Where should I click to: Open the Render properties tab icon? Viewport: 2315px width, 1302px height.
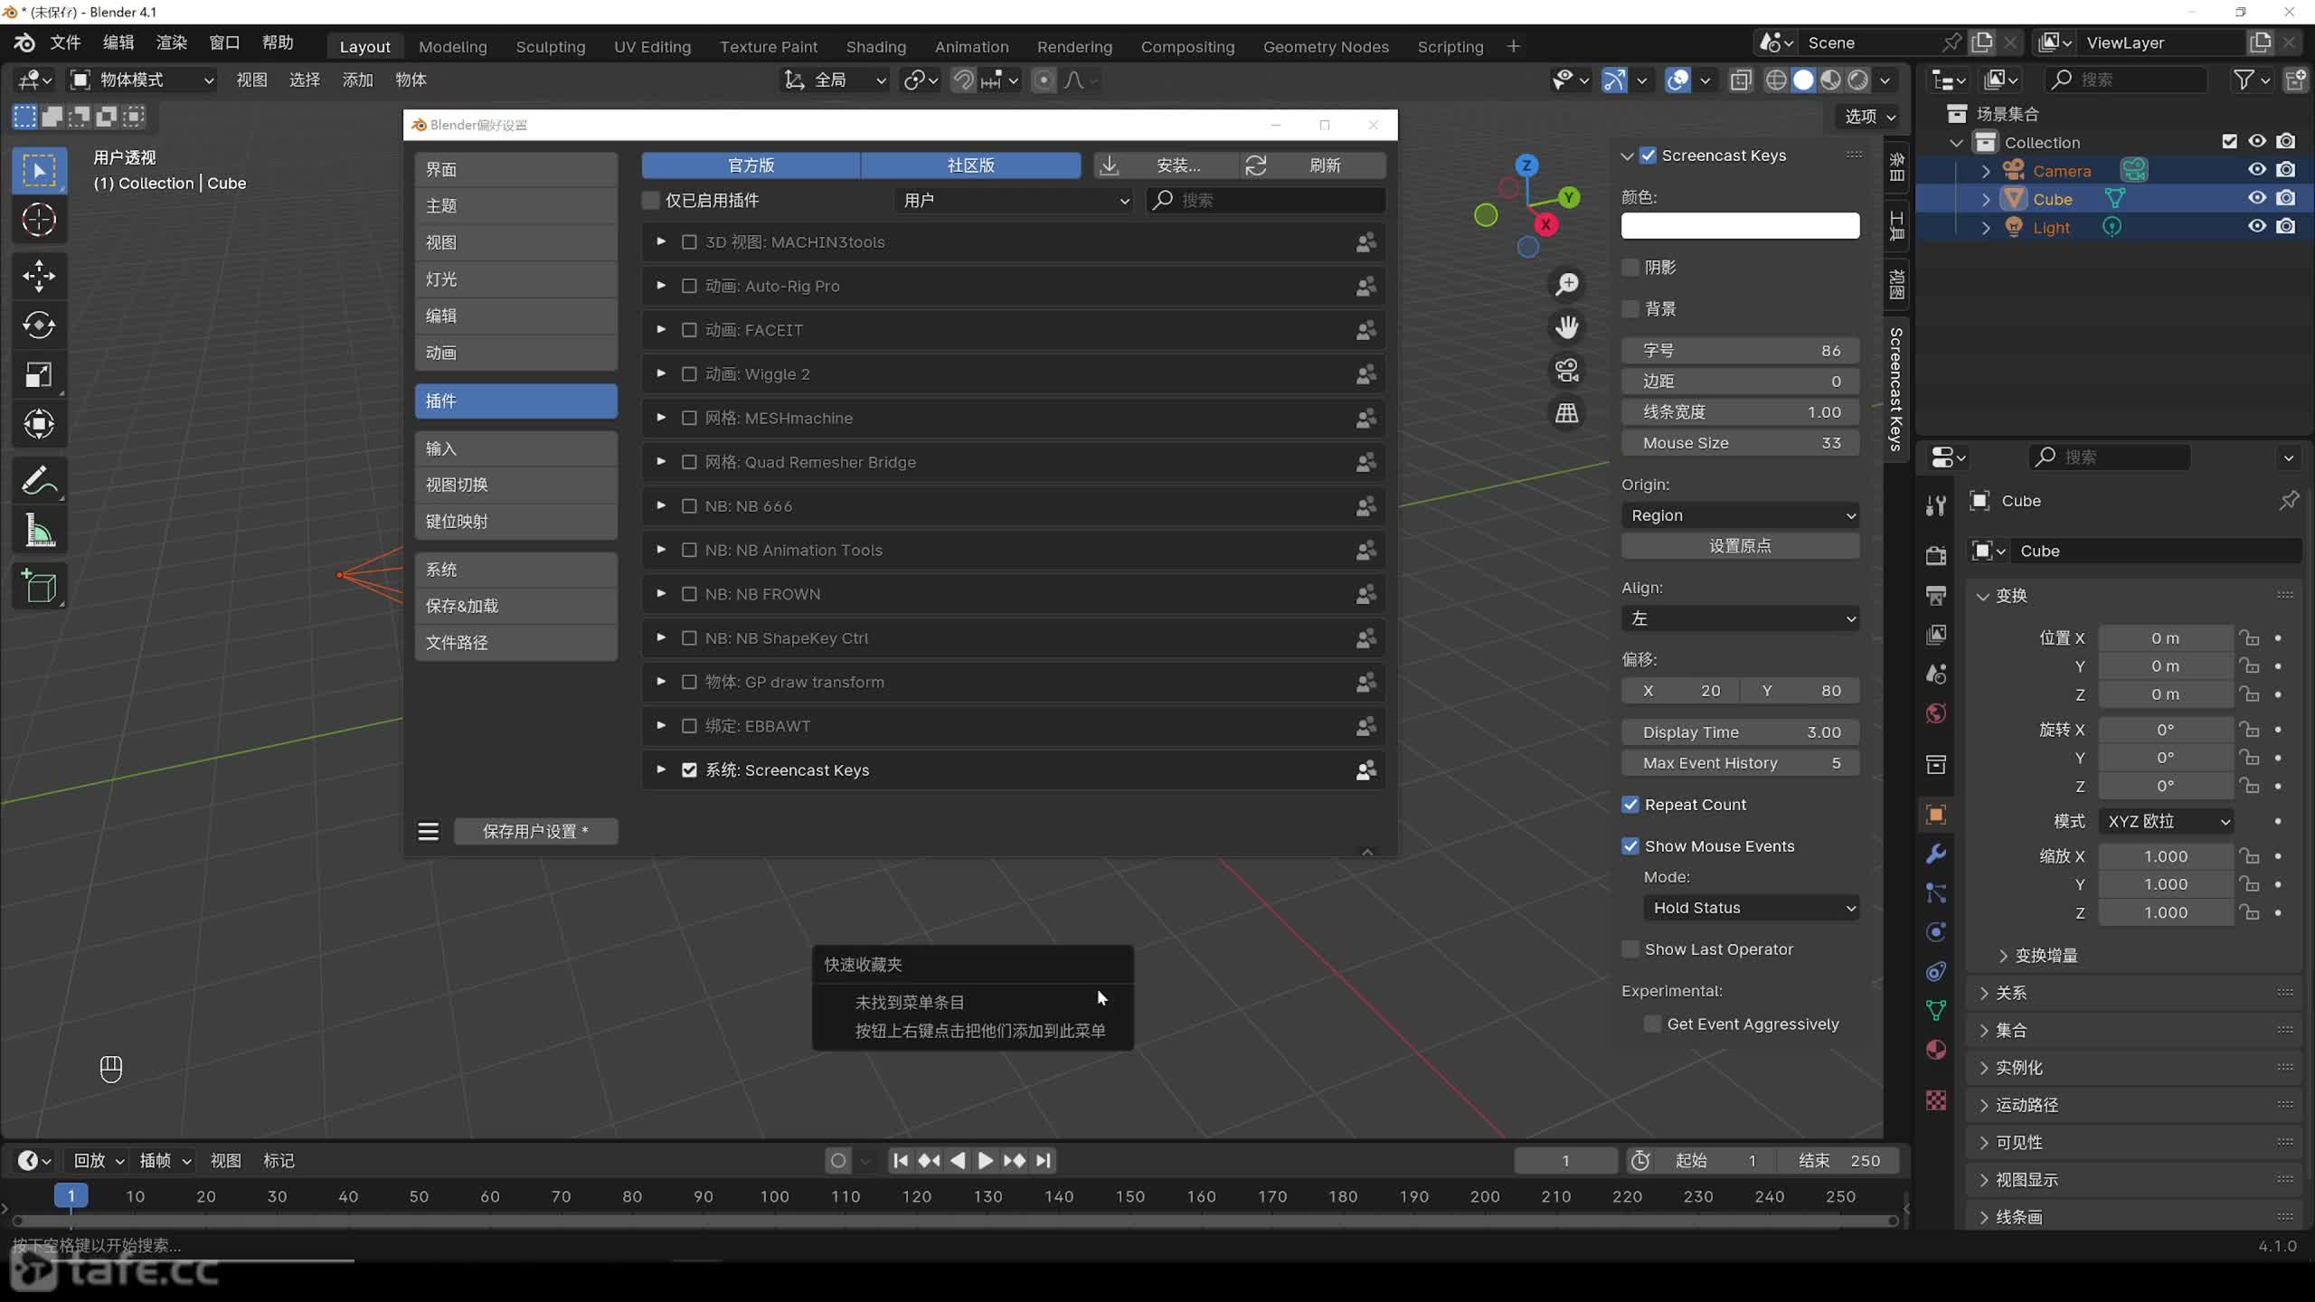click(1936, 555)
